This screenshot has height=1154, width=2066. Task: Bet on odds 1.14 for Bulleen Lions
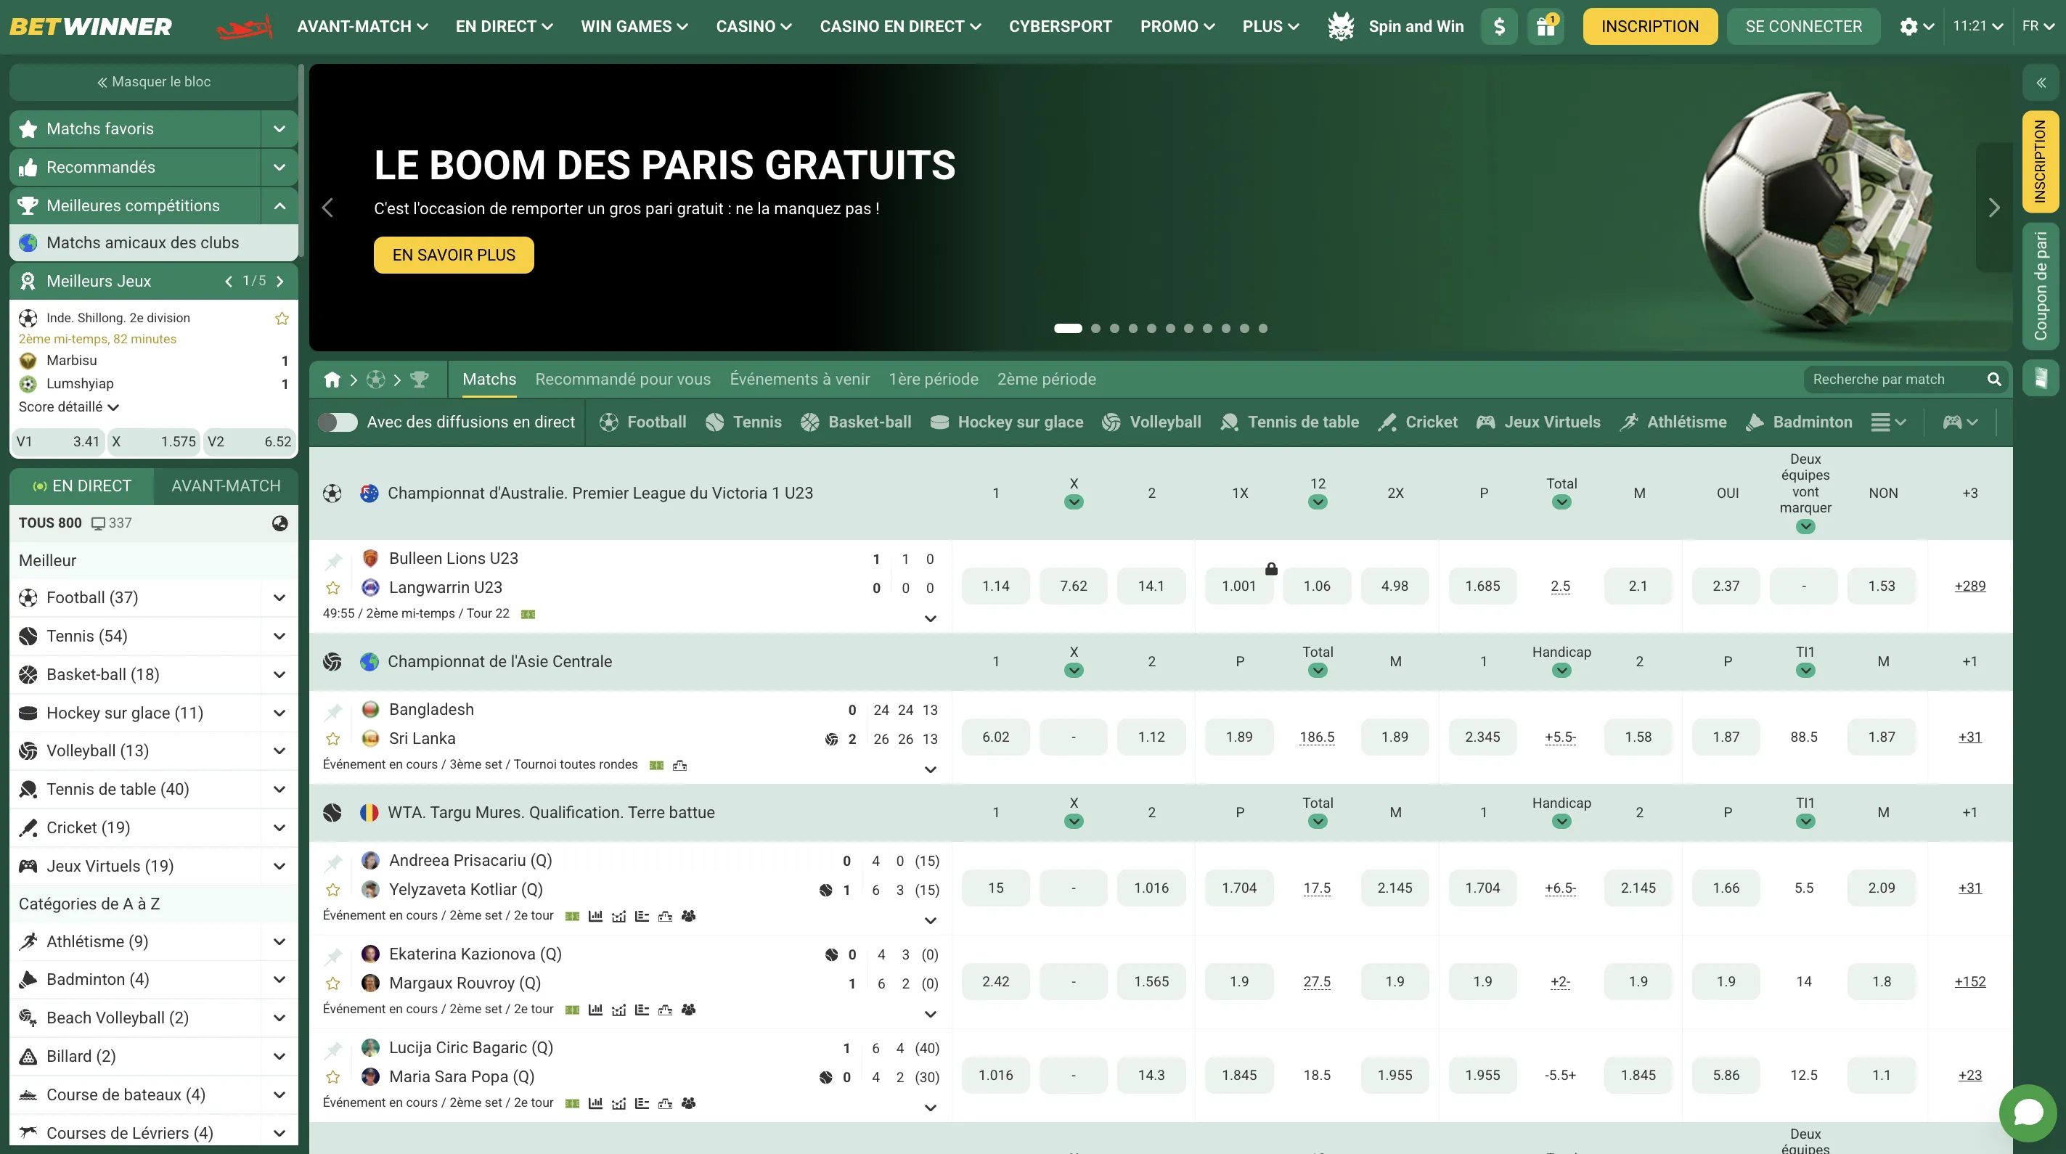coord(995,586)
